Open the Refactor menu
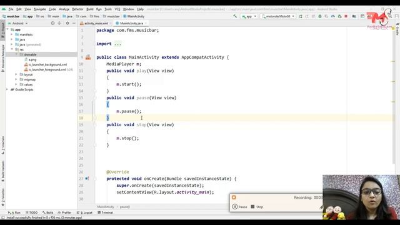 coord(77,9)
